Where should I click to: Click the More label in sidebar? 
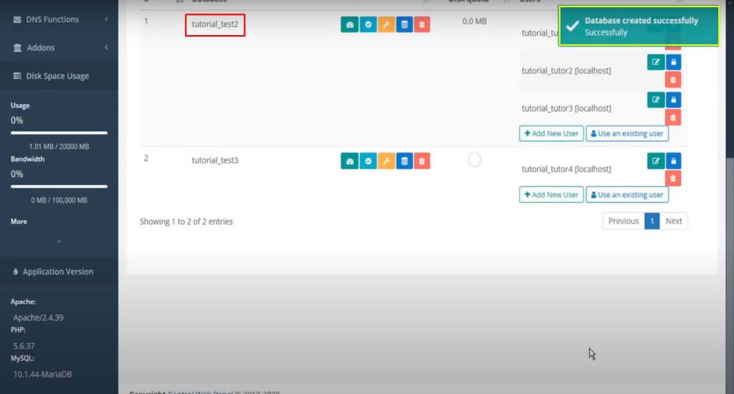click(x=19, y=221)
